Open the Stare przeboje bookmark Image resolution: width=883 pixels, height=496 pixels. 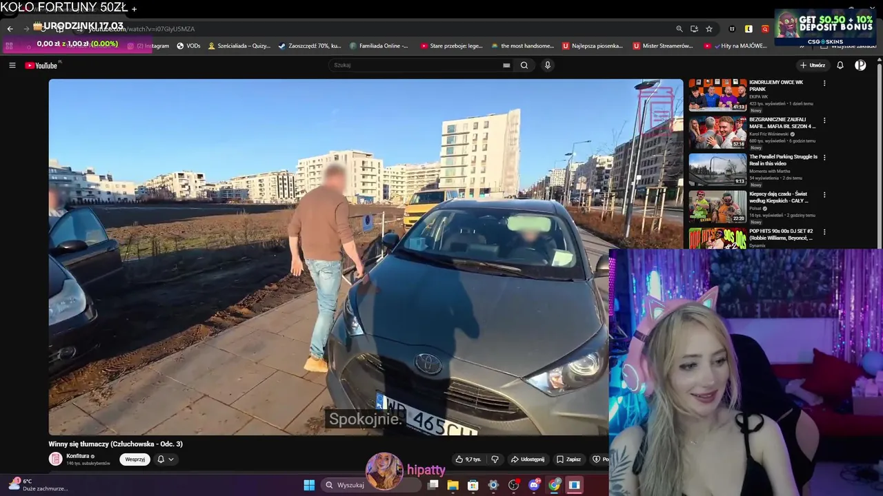(452, 46)
